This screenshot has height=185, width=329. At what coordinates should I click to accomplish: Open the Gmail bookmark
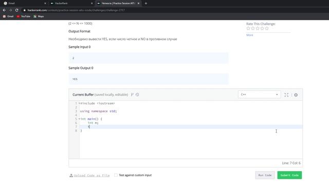[x=8, y=16]
